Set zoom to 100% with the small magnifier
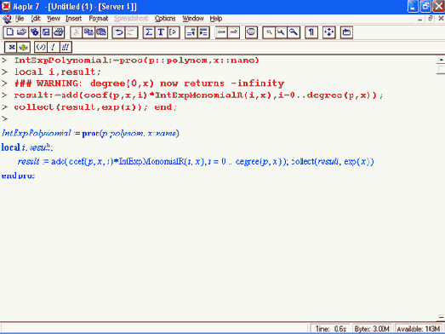Viewport: 445px width, 334px height. click(x=269, y=32)
